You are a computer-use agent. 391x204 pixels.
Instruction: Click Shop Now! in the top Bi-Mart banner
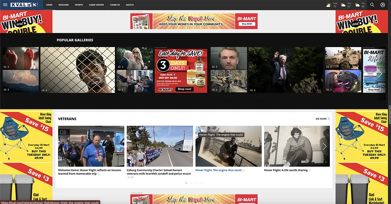pyautogui.click(x=247, y=24)
